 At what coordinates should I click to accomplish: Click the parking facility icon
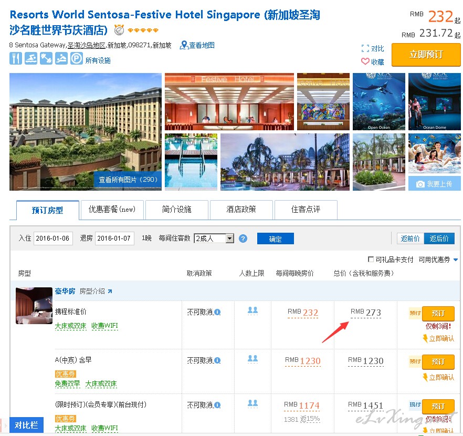[77, 58]
